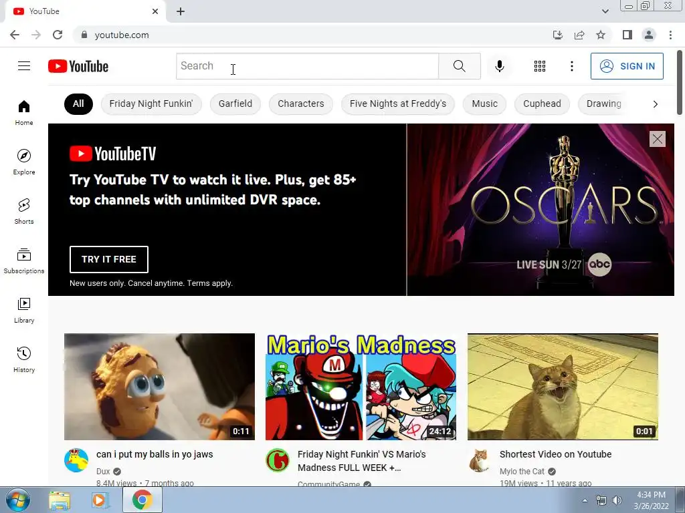Select the Garfield chip

tap(235, 104)
